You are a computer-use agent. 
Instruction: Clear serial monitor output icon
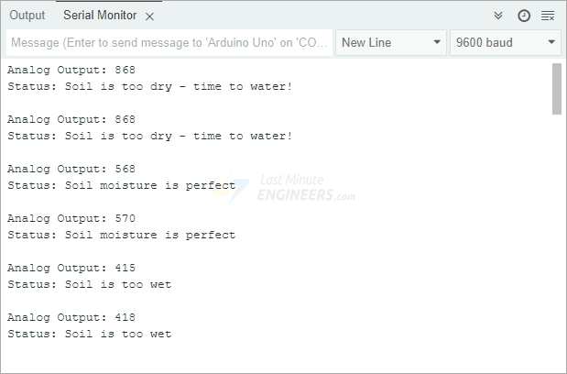[548, 16]
